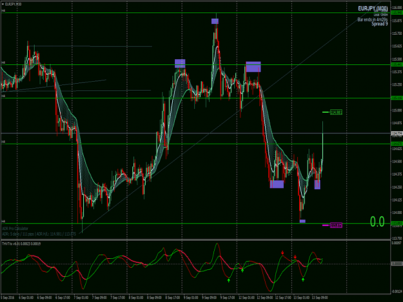Select purple zone box at 8 Sep 17:00 high
Screen dimensions: 403x302
click(180, 63)
